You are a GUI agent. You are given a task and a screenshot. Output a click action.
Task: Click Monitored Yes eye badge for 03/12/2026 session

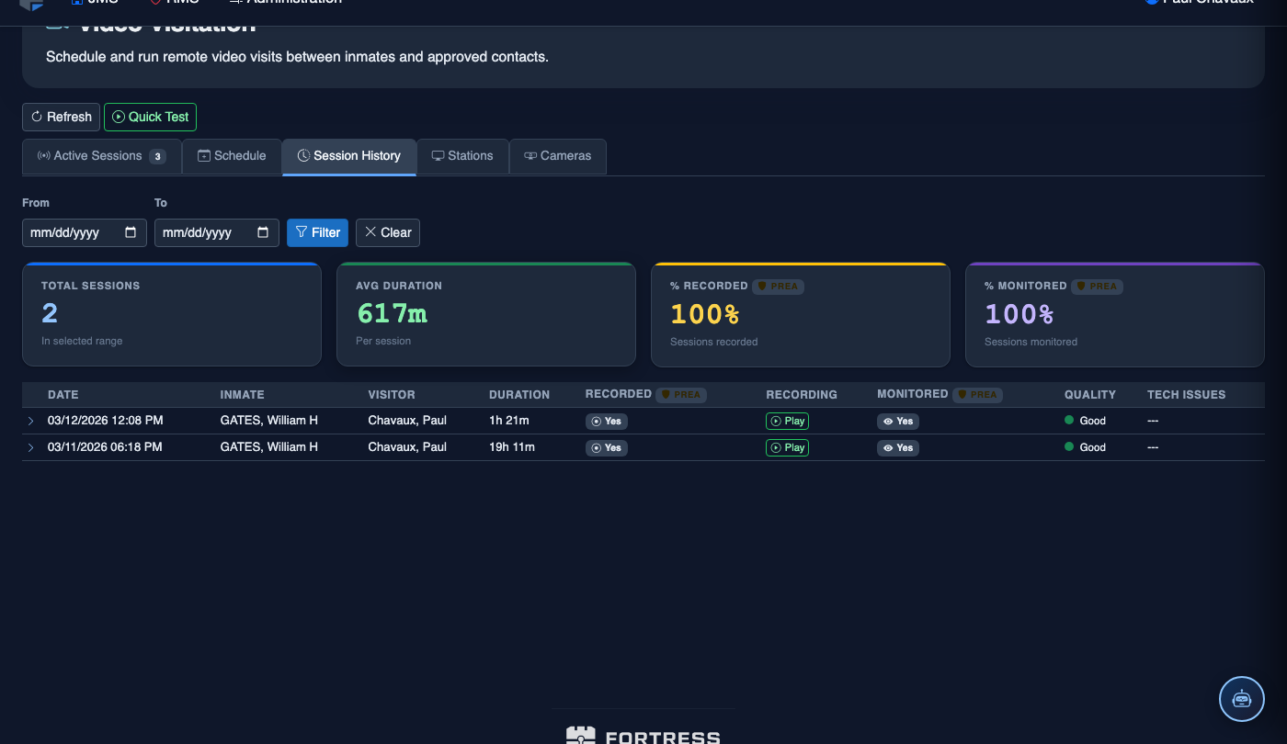click(x=898, y=422)
